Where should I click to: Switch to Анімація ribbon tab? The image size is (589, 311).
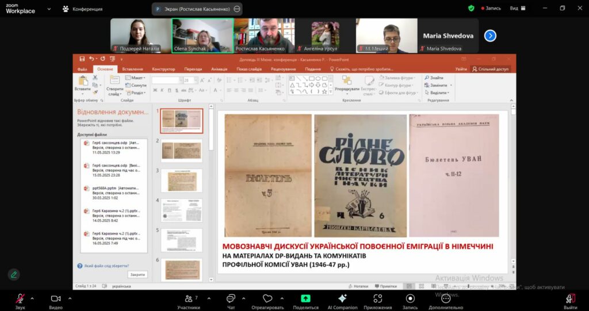click(219, 69)
